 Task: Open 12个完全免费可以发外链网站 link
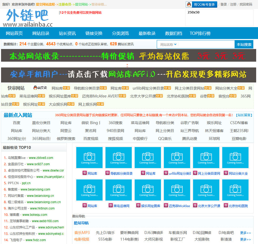81,13
